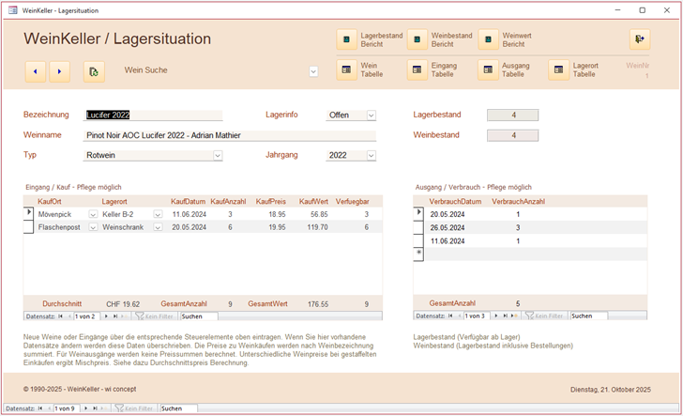Open the Wein Tabelle
The image size is (683, 416).
(346, 69)
